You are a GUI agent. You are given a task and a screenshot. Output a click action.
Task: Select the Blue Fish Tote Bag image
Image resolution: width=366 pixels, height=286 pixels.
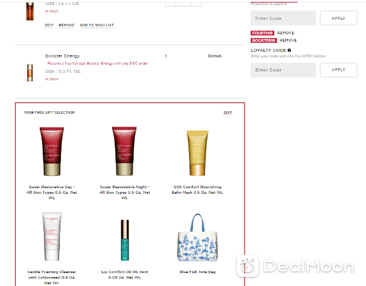[198, 237]
